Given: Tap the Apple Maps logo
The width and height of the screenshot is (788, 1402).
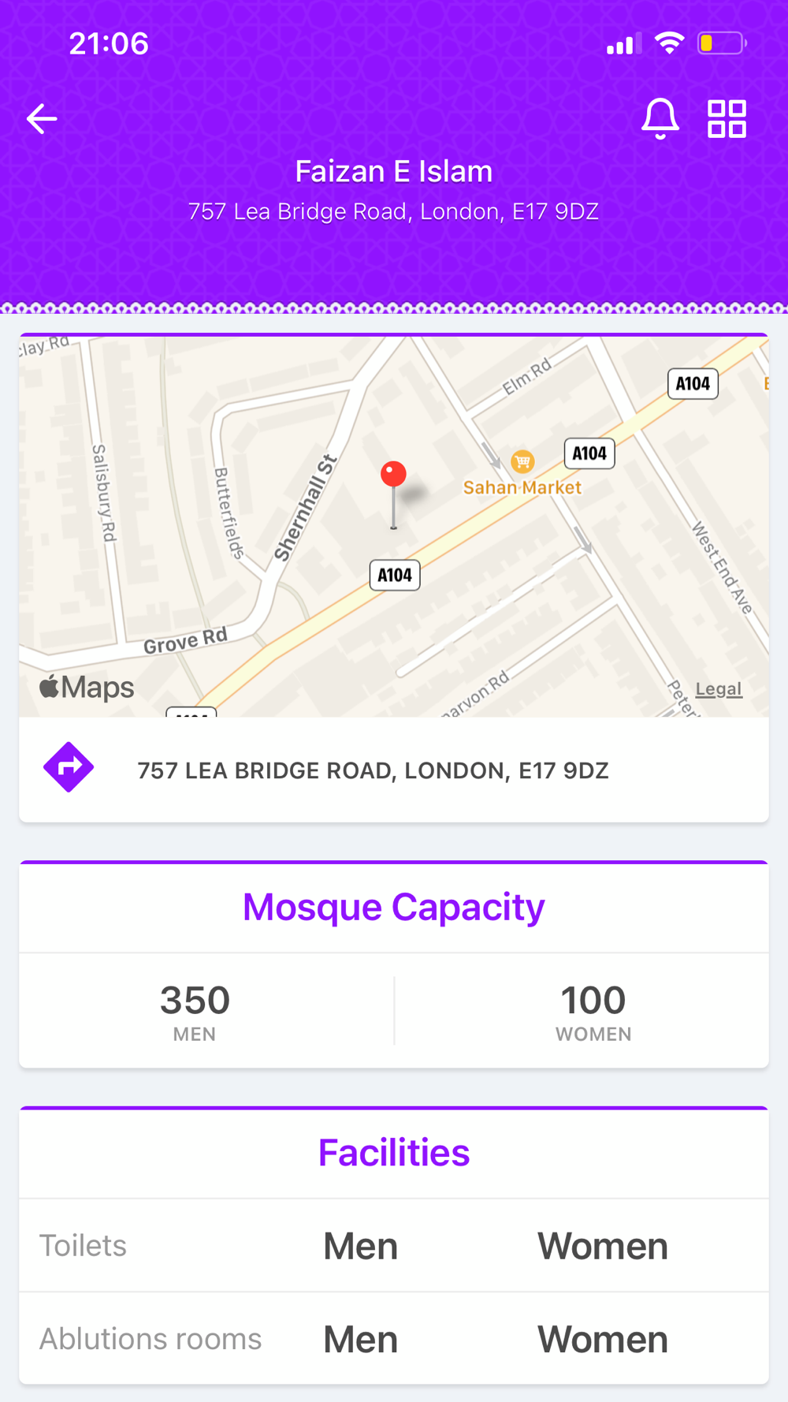Looking at the screenshot, I should click(x=87, y=688).
